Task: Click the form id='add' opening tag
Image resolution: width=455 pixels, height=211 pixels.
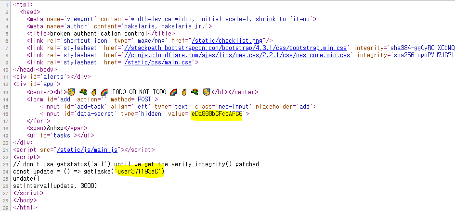Action: (x=92, y=99)
